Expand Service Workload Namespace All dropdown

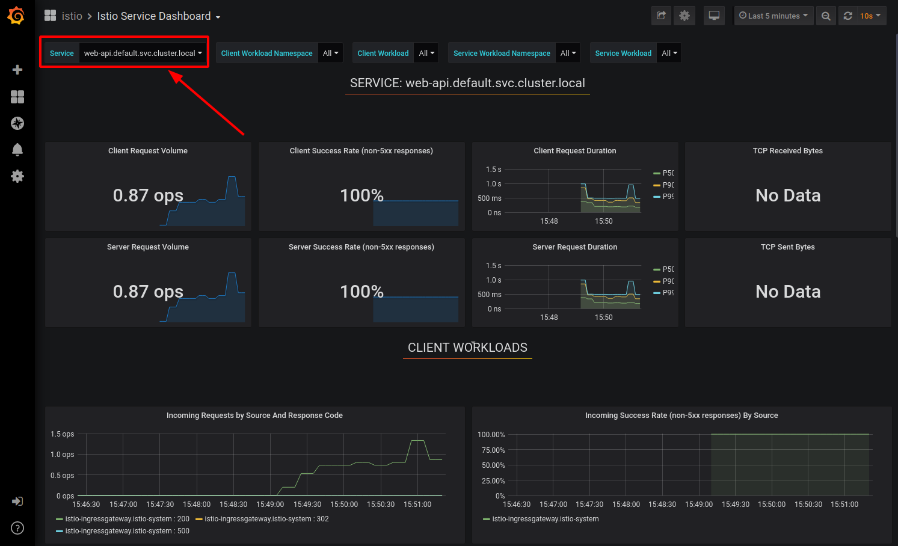pos(568,53)
